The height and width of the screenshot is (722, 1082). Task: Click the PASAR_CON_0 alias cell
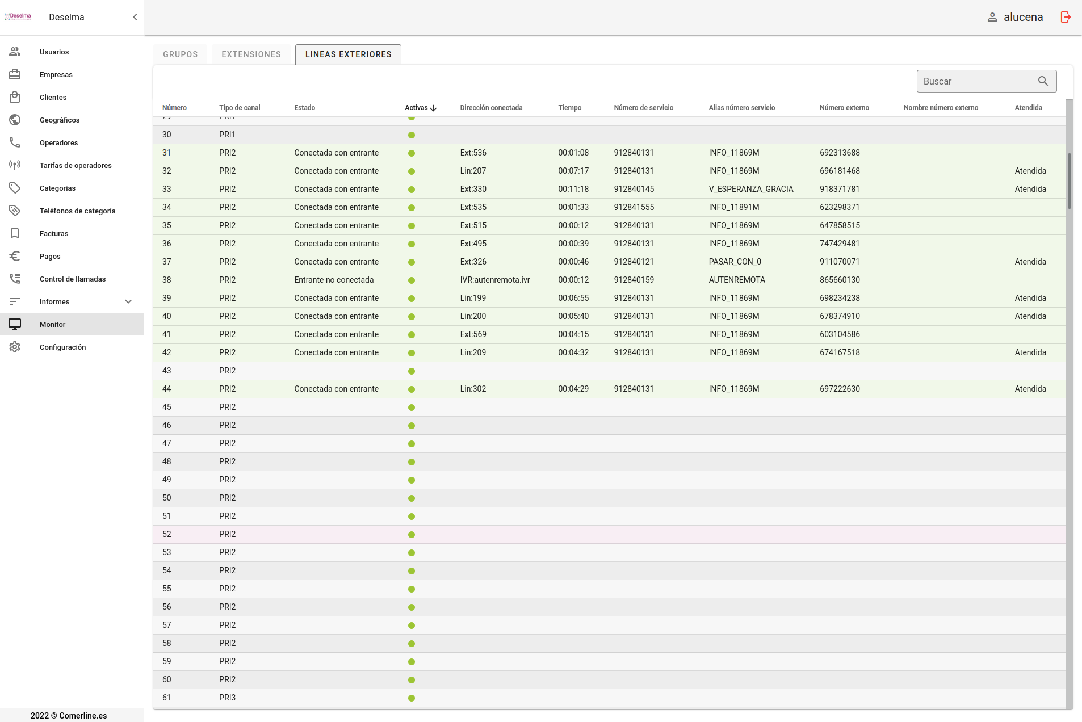(x=735, y=262)
